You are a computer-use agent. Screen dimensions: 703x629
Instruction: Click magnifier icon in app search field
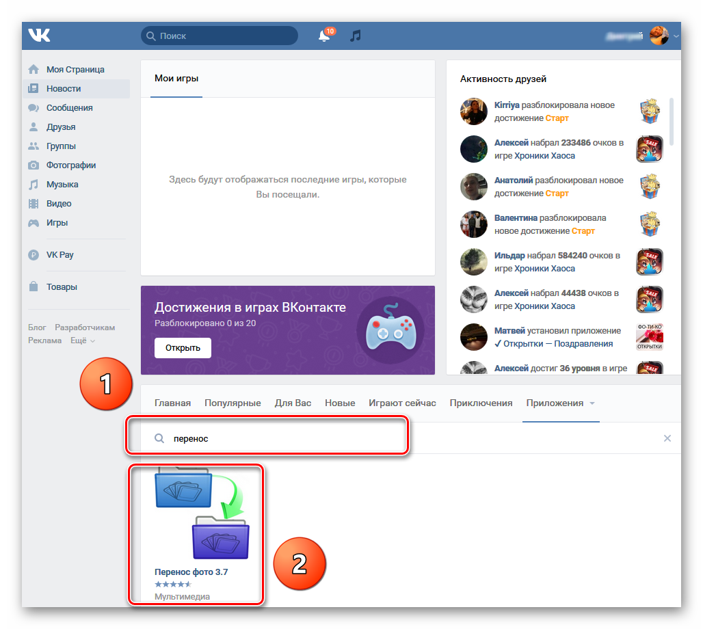point(159,438)
